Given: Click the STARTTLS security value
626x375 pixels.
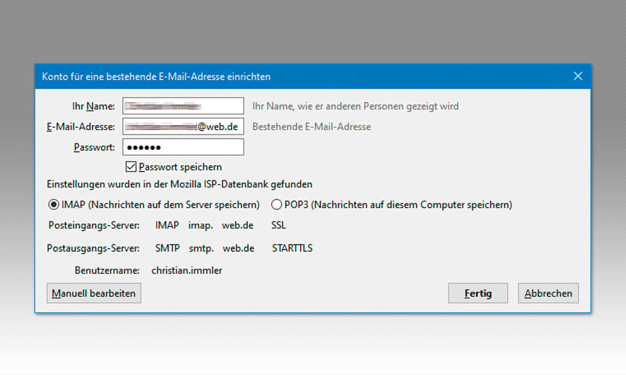Looking at the screenshot, I should pos(292,248).
